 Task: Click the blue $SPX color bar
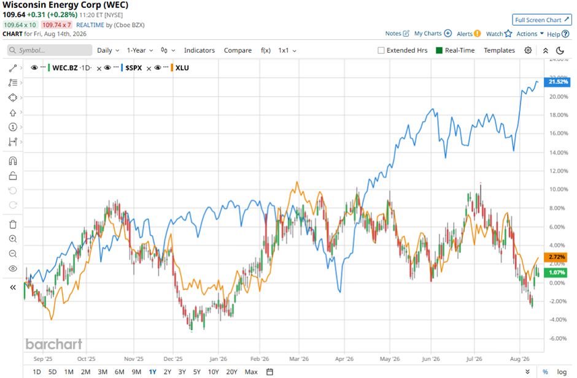122,67
